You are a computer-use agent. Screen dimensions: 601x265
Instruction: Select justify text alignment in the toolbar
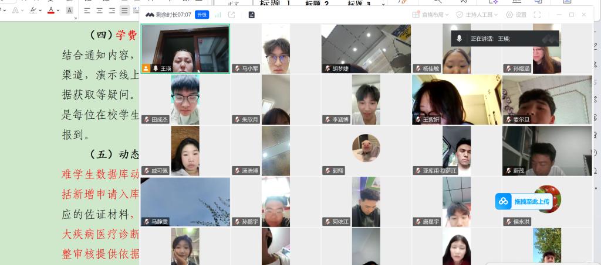tap(124, 11)
